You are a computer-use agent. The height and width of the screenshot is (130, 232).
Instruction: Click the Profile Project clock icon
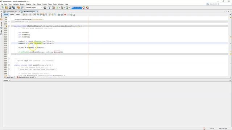pyautogui.click(x=67, y=8)
